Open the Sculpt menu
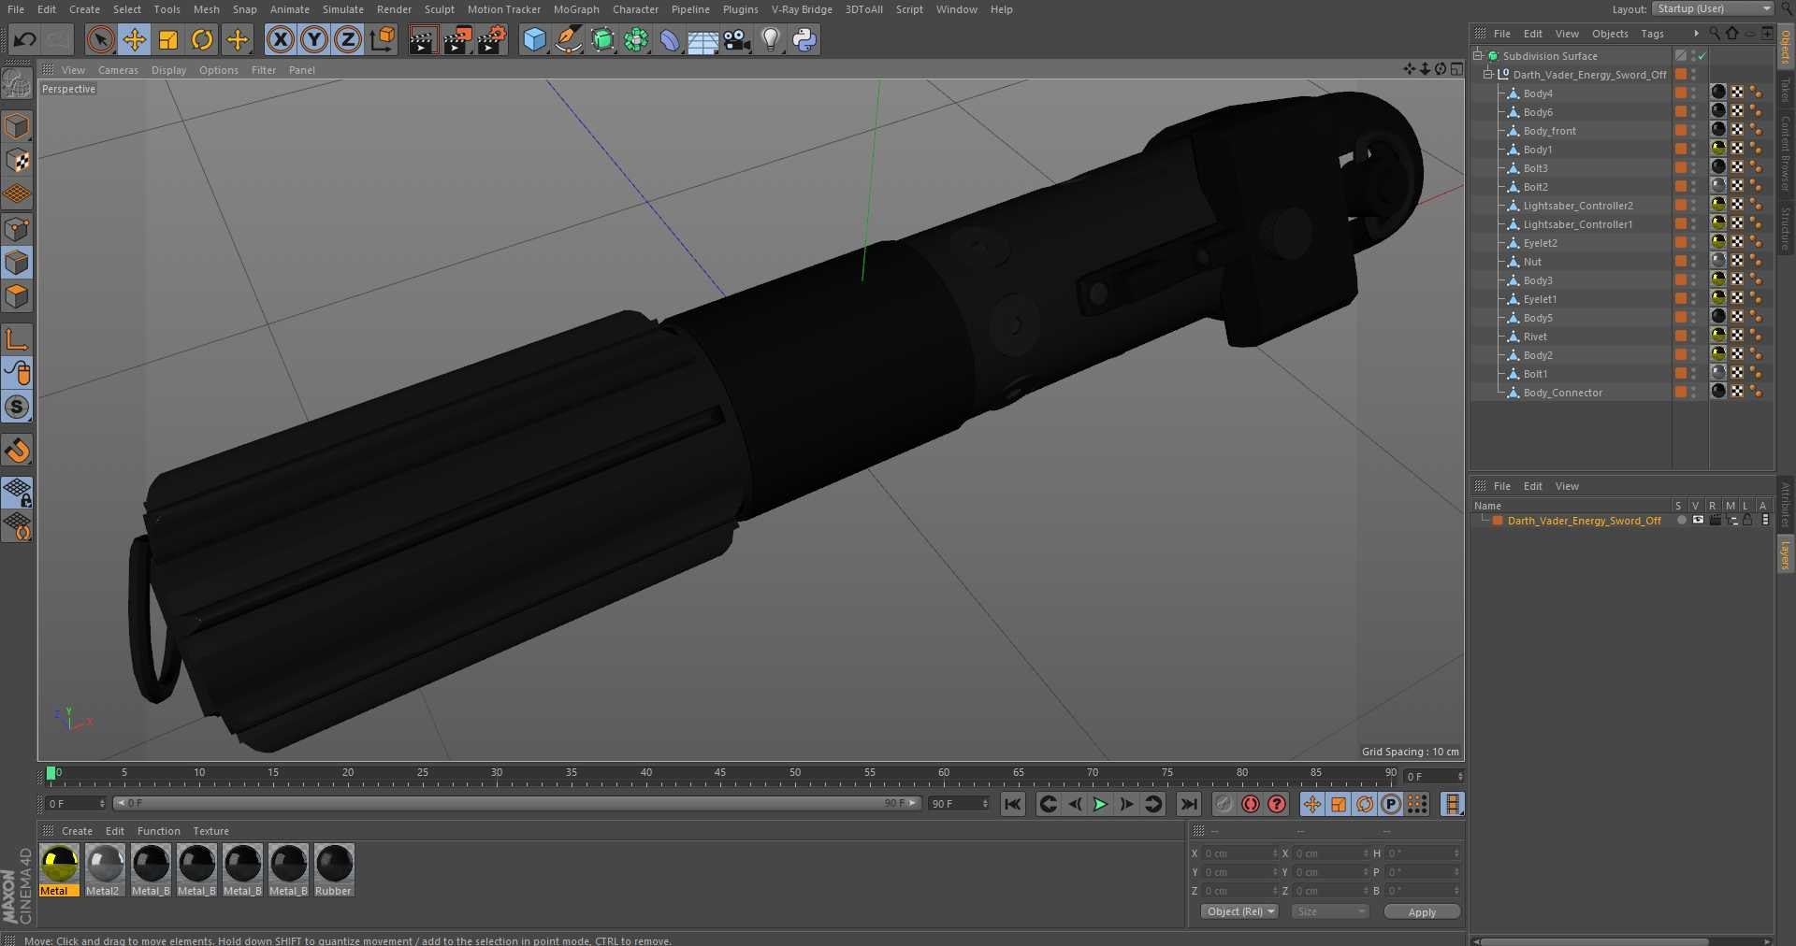This screenshot has width=1796, height=946. pyautogui.click(x=439, y=9)
